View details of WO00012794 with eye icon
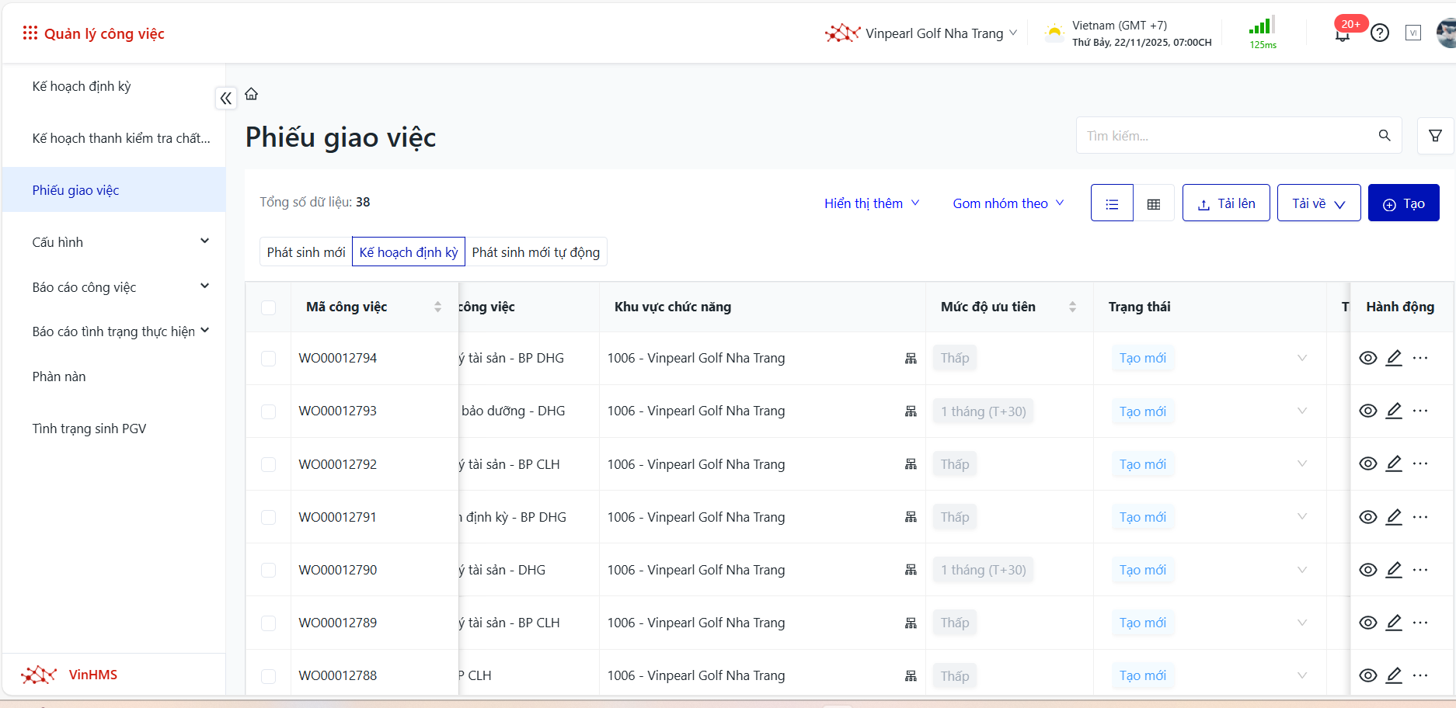Image resolution: width=1456 pixels, height=708 pixels. coord(1367,358)
